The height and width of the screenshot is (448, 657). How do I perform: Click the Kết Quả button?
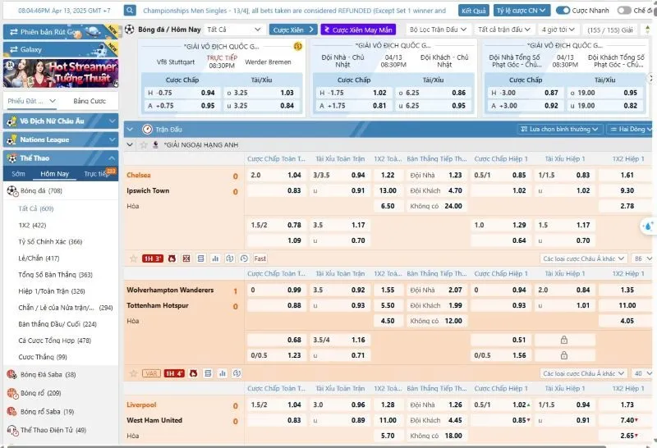point(473,11)
